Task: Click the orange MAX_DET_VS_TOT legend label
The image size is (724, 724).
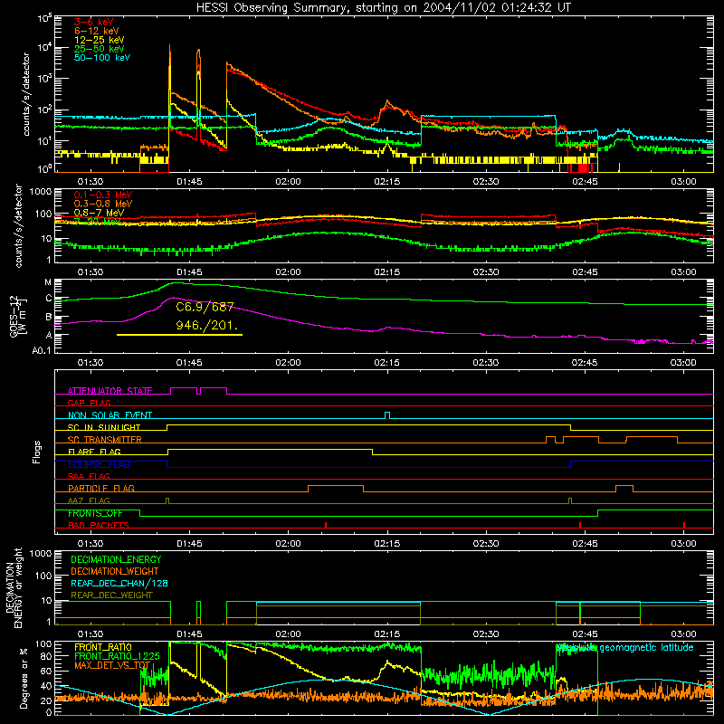Action: (112, 665)
